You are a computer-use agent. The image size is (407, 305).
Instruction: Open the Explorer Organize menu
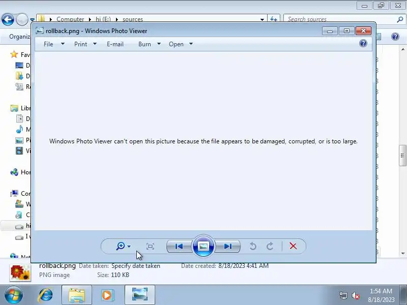tap(19, 37)
